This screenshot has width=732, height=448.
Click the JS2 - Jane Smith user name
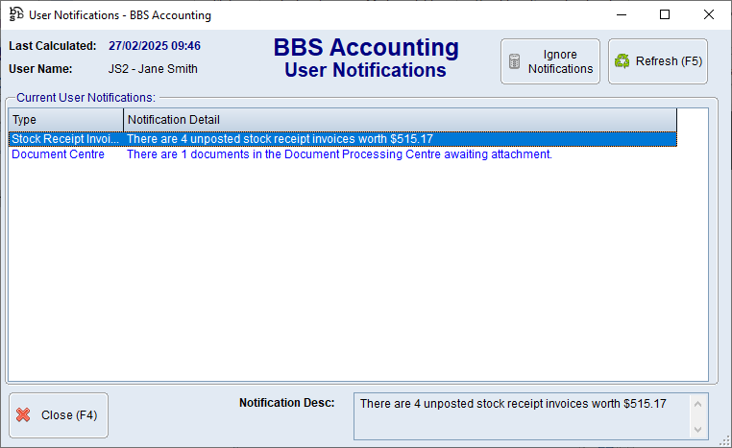coord(154,69)
